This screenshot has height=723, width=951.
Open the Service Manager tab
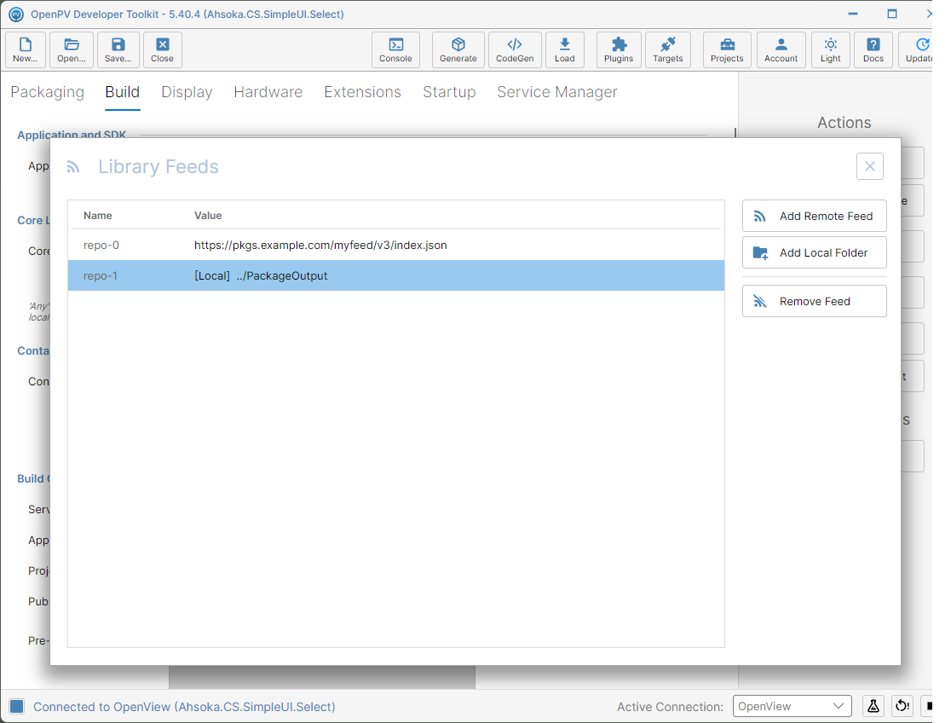tap(557, 92)
